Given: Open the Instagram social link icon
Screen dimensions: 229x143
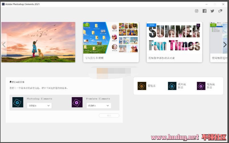Looking at the screenshot, I should (197, 11).
